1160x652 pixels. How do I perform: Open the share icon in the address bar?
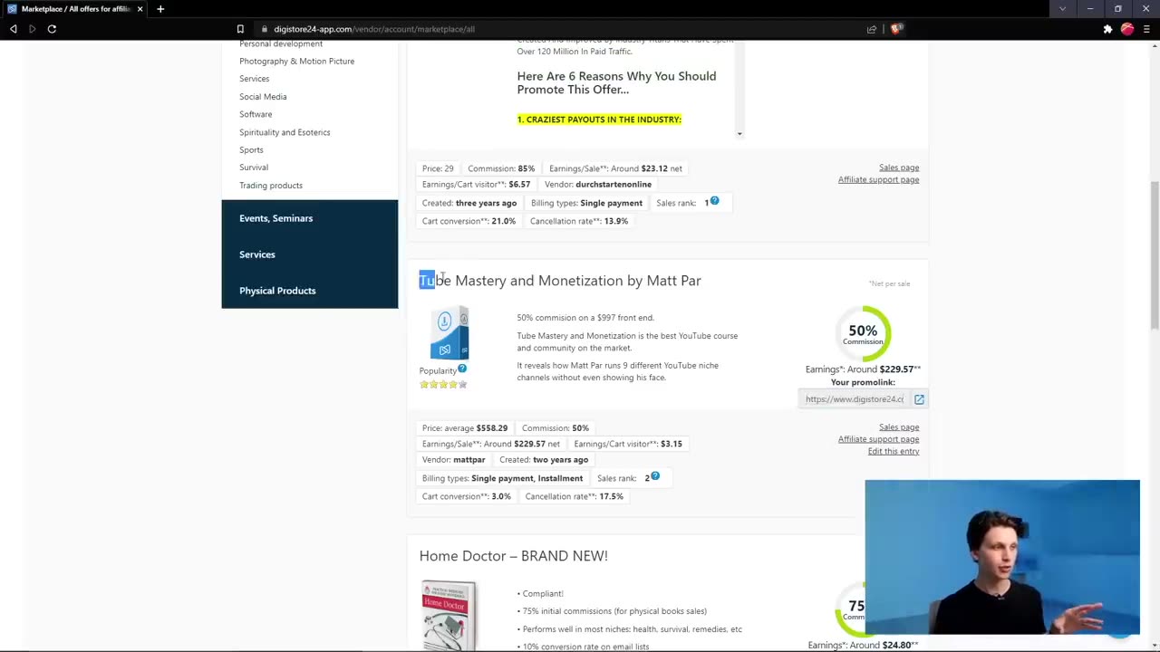[872, 29]
